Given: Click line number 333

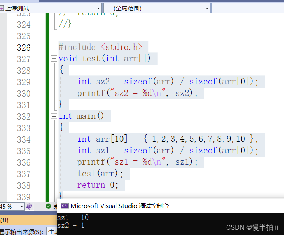Looking at the screenshot, I should [x=24, y=128].
